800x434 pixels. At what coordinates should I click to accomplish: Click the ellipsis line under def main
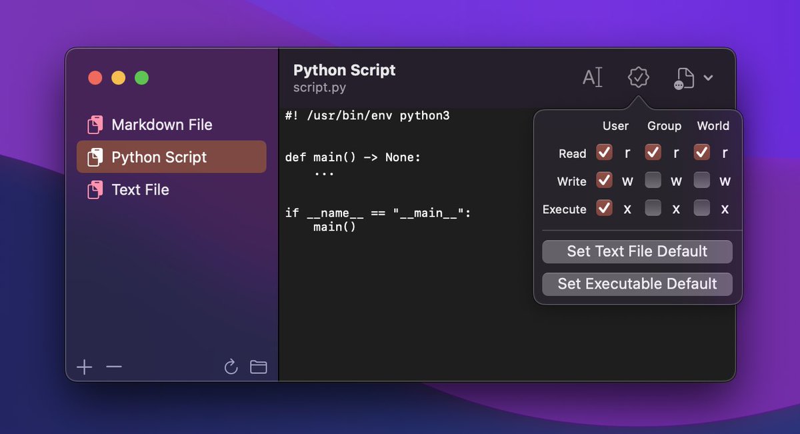[324, 174]
